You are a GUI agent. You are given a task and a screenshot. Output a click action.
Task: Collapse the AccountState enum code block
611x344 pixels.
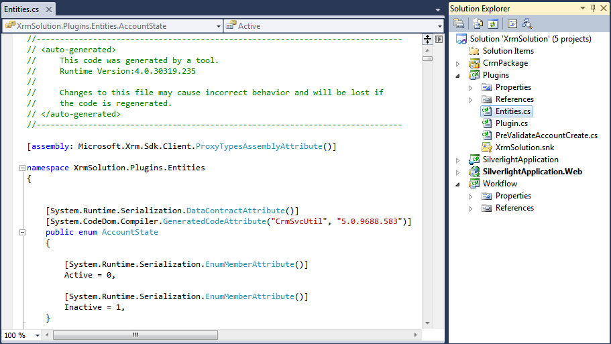[x=22, y=232]
